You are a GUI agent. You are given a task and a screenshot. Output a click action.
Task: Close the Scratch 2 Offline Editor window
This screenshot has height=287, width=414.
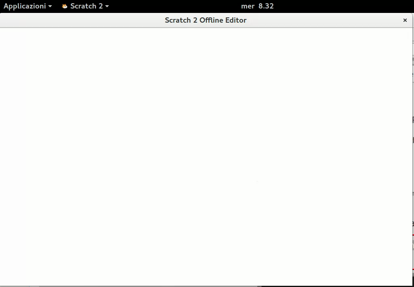pos(405,20)
